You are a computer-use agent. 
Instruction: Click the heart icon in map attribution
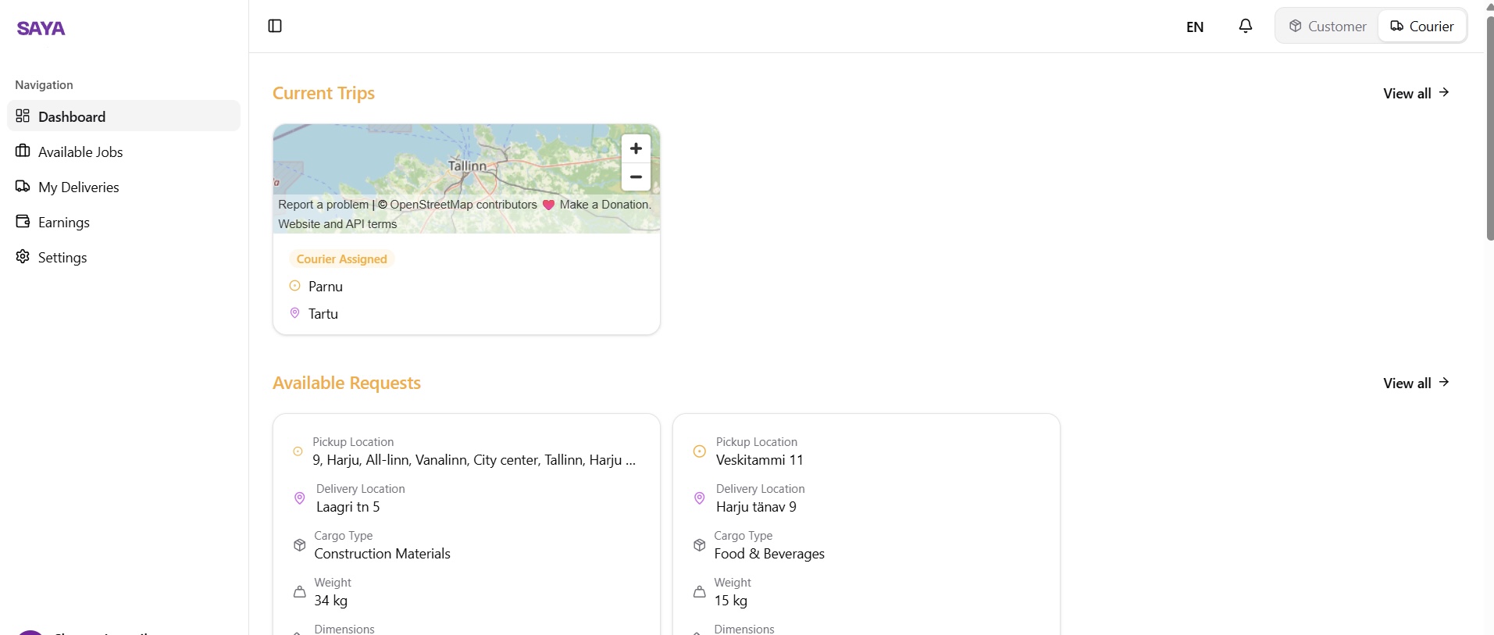click(548, 205)
